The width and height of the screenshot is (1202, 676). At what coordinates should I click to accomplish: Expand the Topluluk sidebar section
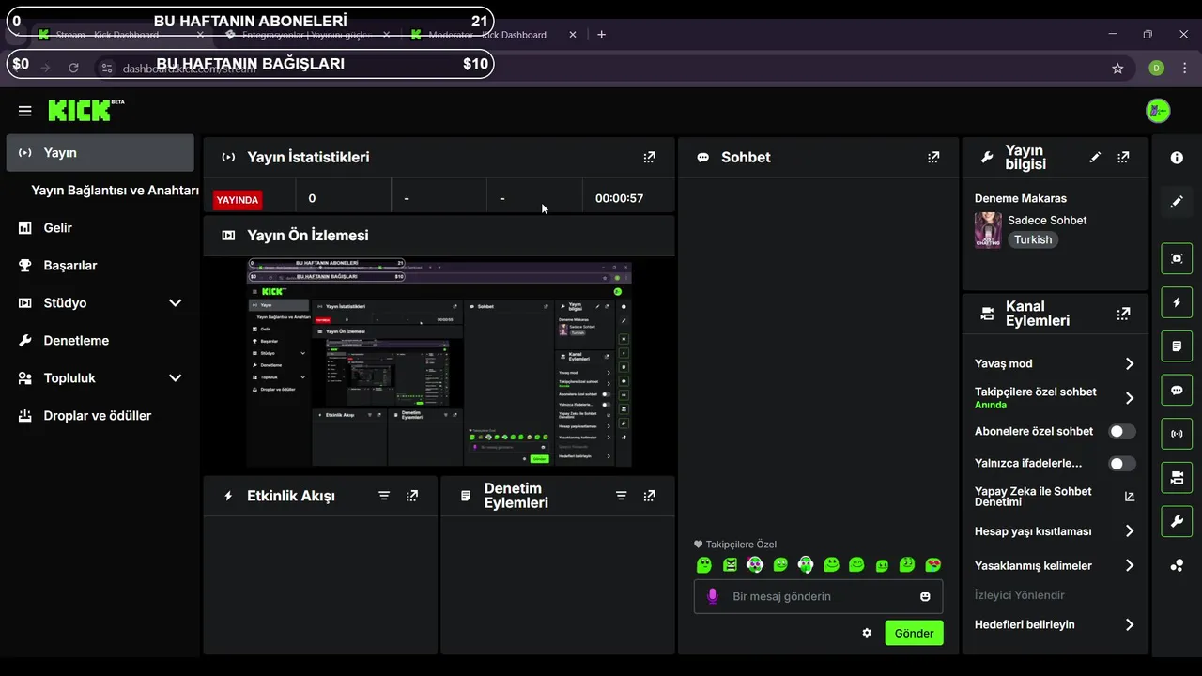pos(175,378)
